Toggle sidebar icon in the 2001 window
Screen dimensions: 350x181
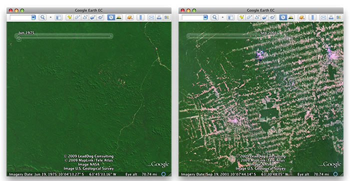tap(230, 17)
